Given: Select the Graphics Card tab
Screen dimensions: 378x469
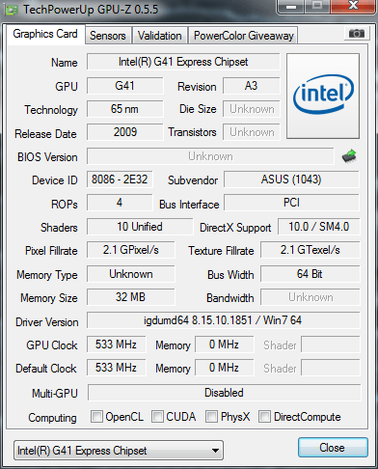Looking at the screenshot, I should (x=45, y=34).
